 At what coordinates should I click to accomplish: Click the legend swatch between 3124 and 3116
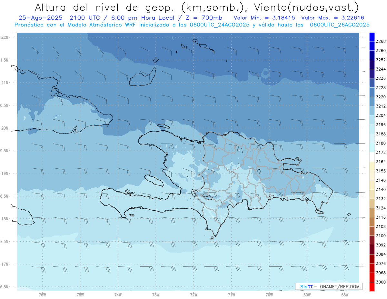tap(372, 213)
